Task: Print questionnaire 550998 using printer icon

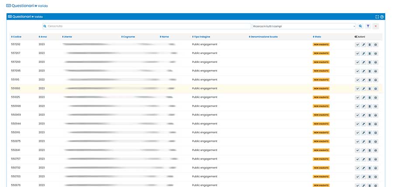Action: (x=376, y=106)
